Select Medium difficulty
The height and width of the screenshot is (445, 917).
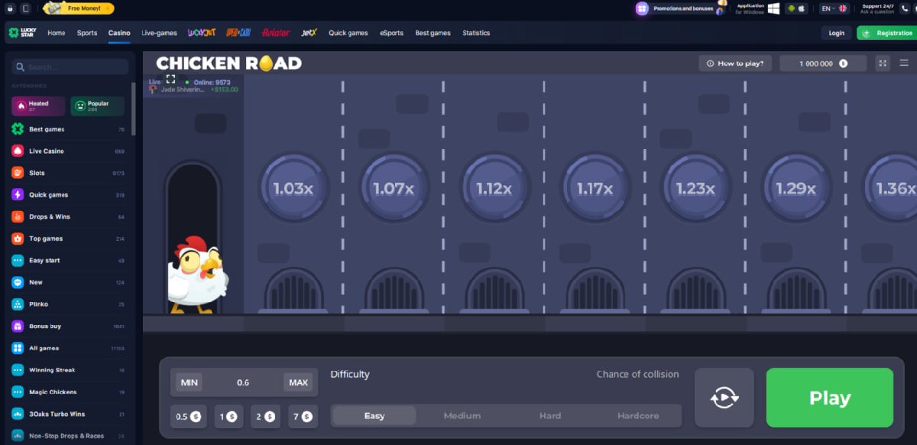point(462,416)
